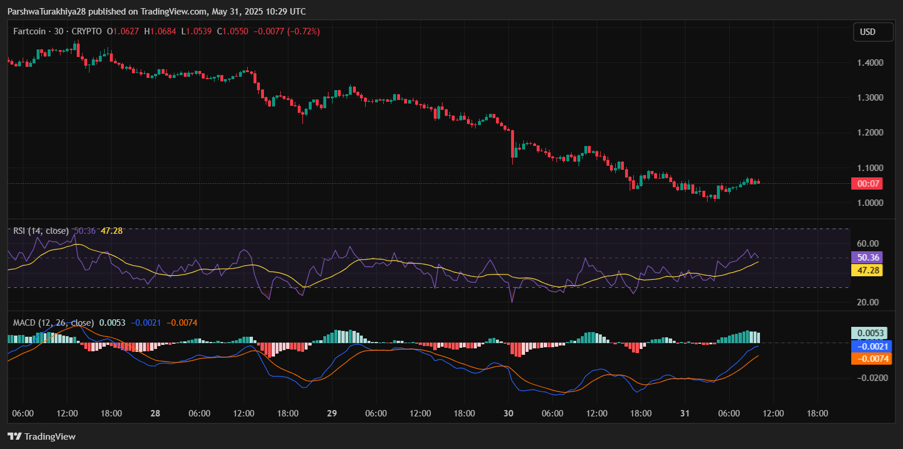Click date label 31 on time axis
903x449 pixels.
coord(685,414)
